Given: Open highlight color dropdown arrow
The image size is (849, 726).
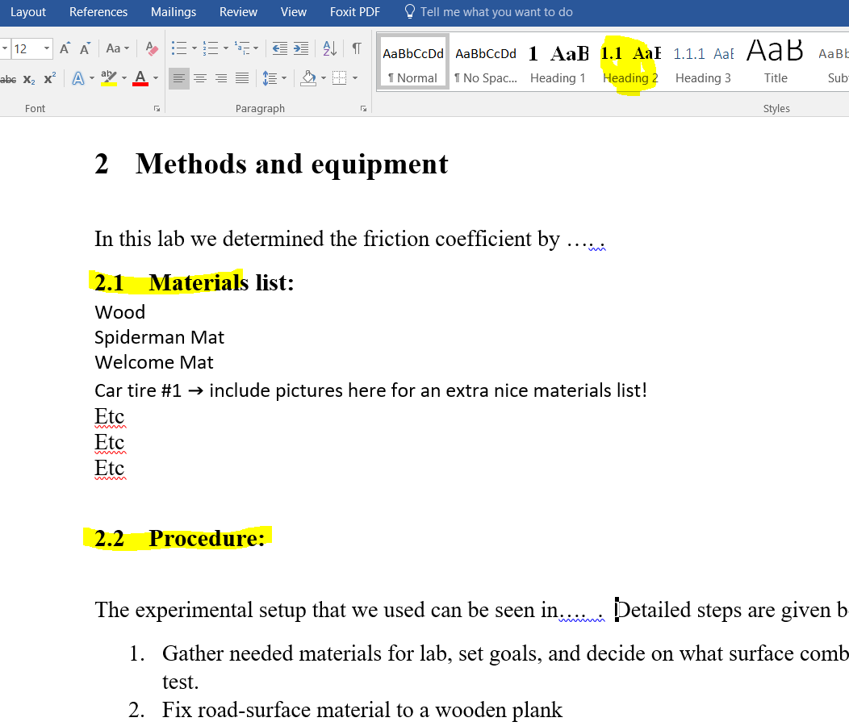Looking at the screenshot, I should coord(124,79).
